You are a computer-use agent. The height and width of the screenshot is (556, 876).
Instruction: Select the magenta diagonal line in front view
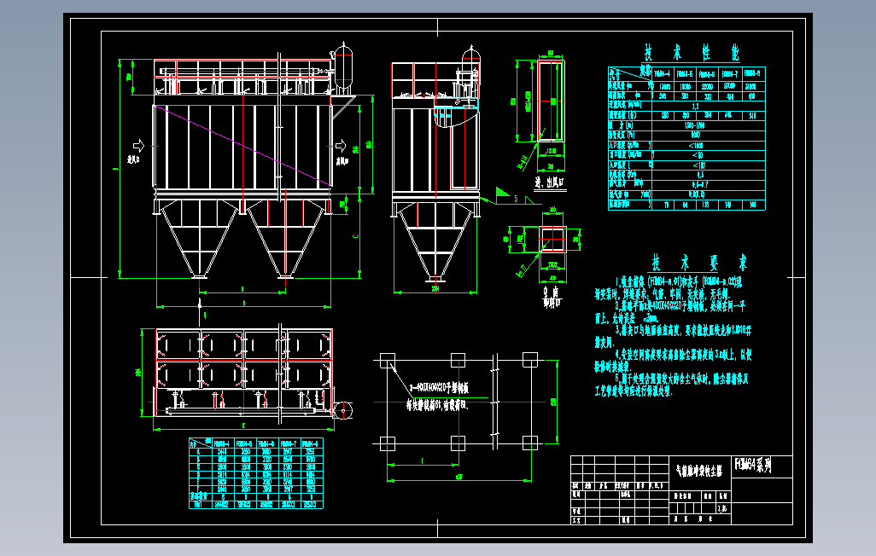tap(243, 146)
